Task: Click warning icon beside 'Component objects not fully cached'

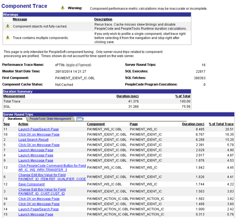Action: click(8, 26)
